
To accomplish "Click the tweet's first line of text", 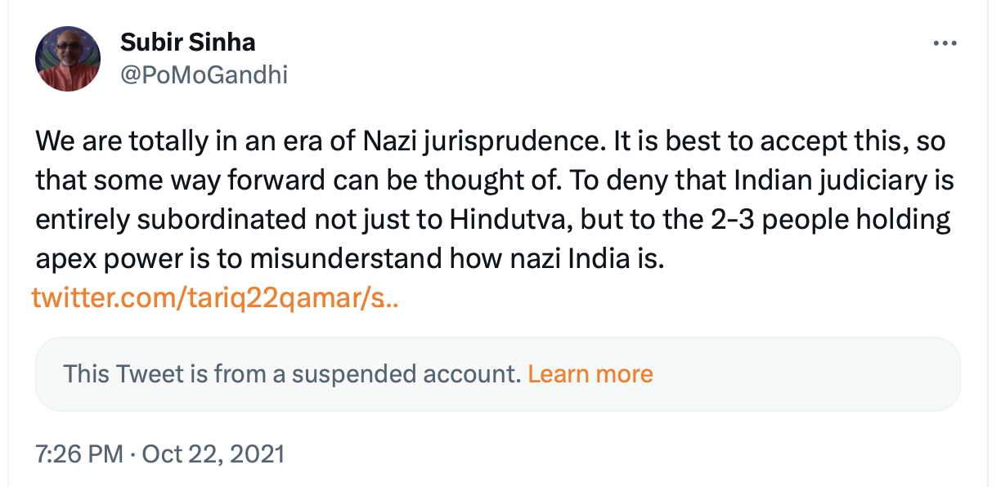I will coord(491,141).
